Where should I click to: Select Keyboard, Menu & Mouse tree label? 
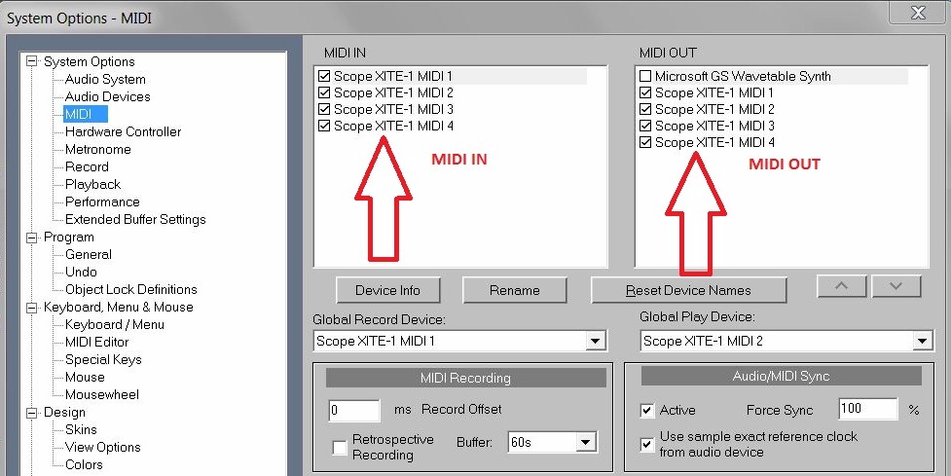(119, 308)
